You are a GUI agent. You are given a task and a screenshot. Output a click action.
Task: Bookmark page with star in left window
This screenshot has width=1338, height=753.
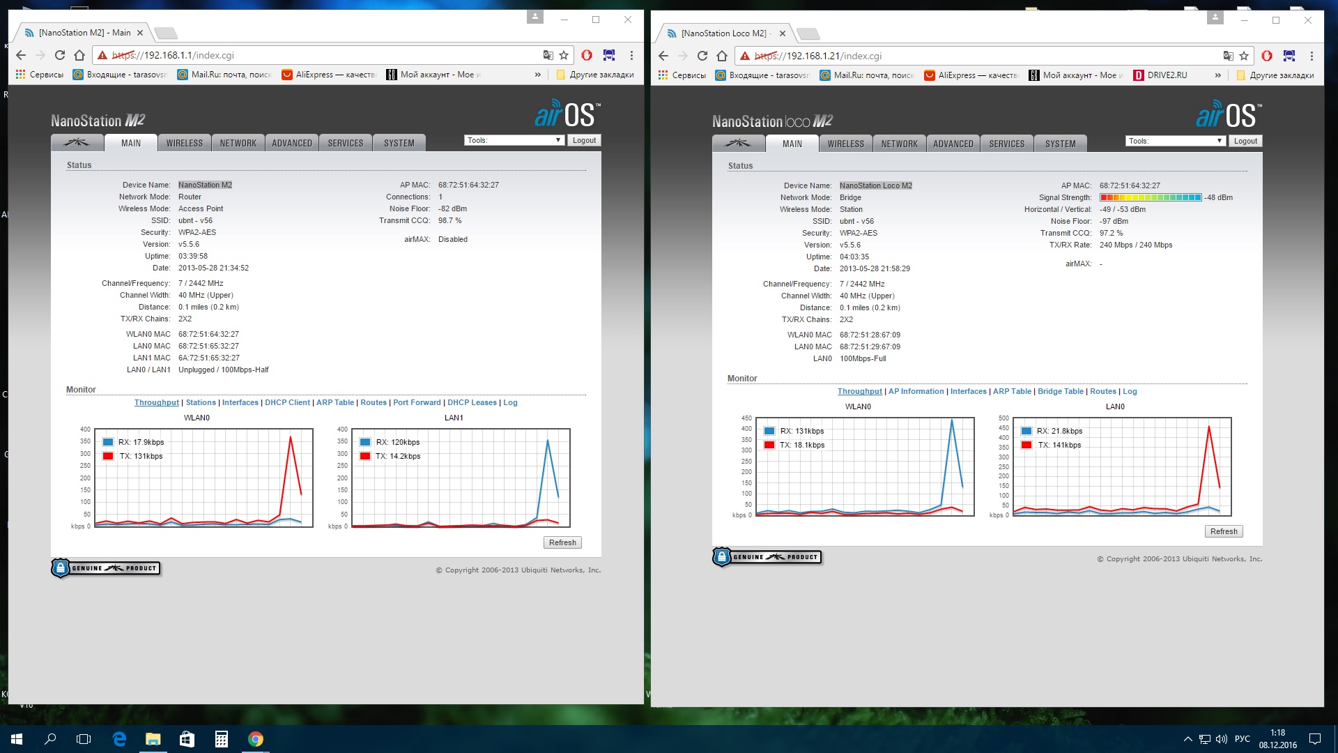click(x=564, y=55)
